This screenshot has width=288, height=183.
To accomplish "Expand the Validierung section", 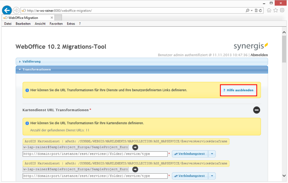I will click(142, 62).
